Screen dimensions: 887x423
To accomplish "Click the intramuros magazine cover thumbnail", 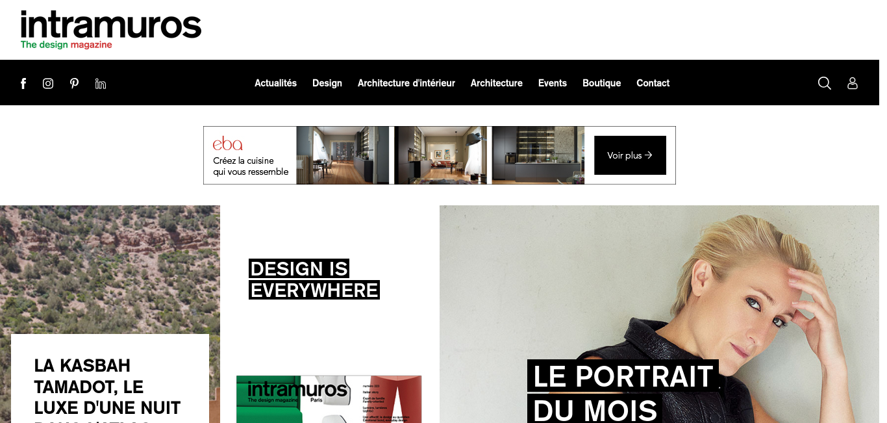I will [329, 399].
